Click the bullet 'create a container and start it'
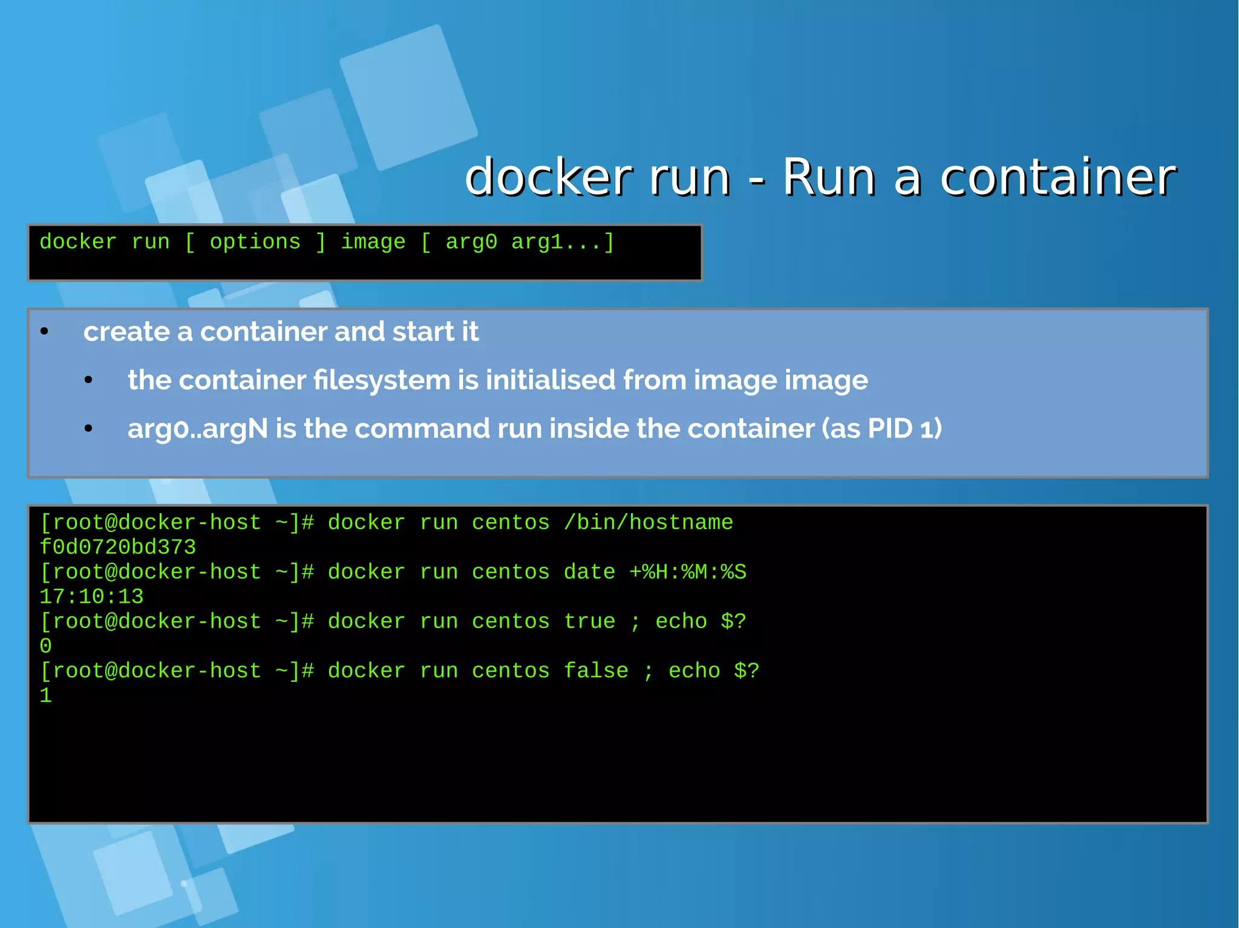The width and height of the screenshot is (1239, 928). [x=281, y=331]
